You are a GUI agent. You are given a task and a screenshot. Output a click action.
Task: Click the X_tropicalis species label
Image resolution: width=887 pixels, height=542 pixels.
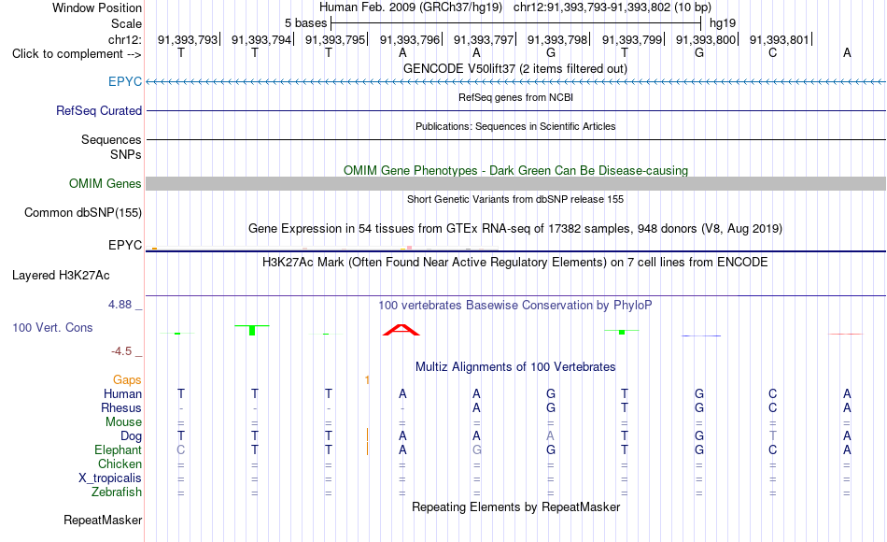coord(110,478)
